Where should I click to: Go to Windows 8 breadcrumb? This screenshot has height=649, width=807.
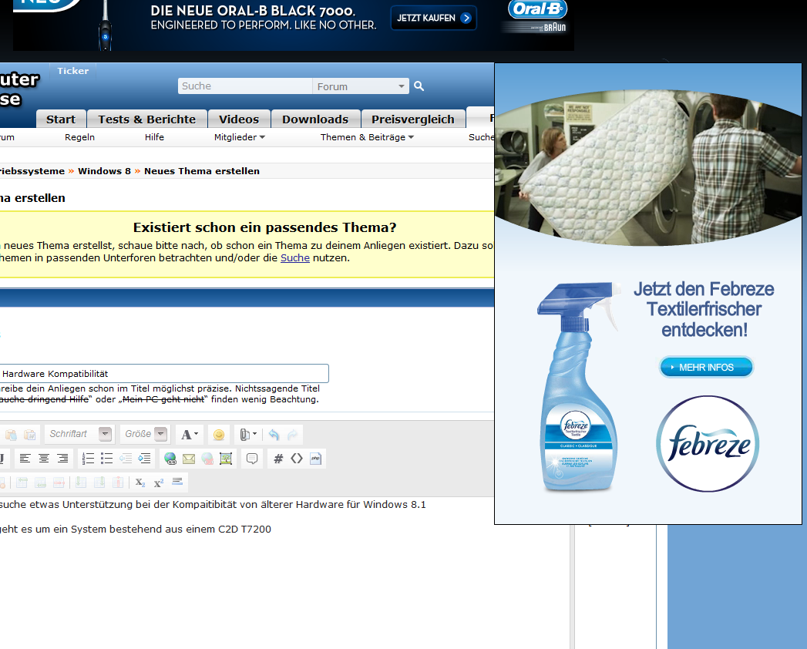pyautogui.click(x=105, y=171)
